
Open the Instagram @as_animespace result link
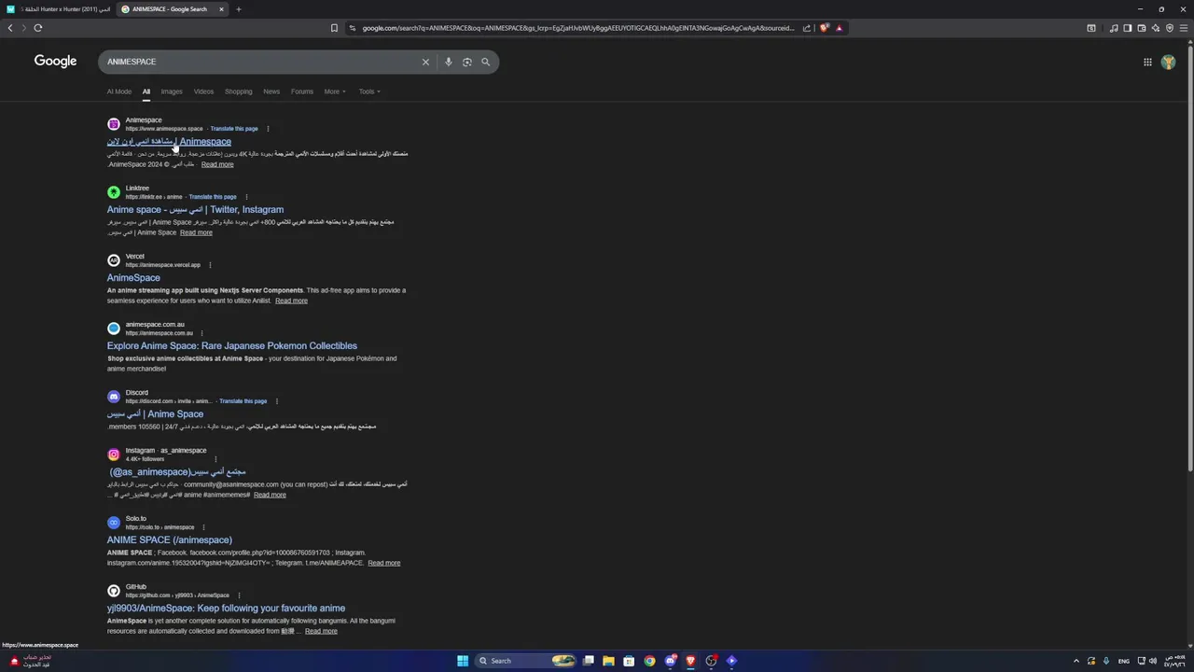click(x=177, y=472)
